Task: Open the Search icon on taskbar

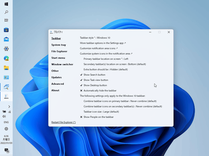Action: pos(6,12)
